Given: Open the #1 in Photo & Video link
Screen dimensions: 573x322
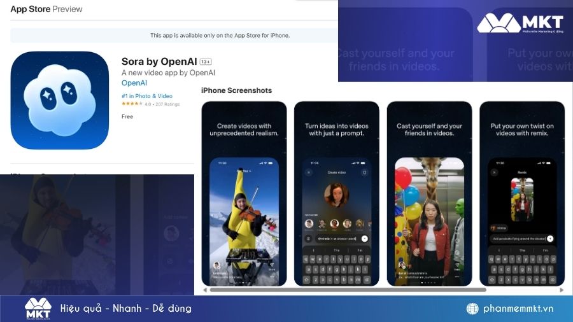Looking at the screenshot, I should [146, 95].
